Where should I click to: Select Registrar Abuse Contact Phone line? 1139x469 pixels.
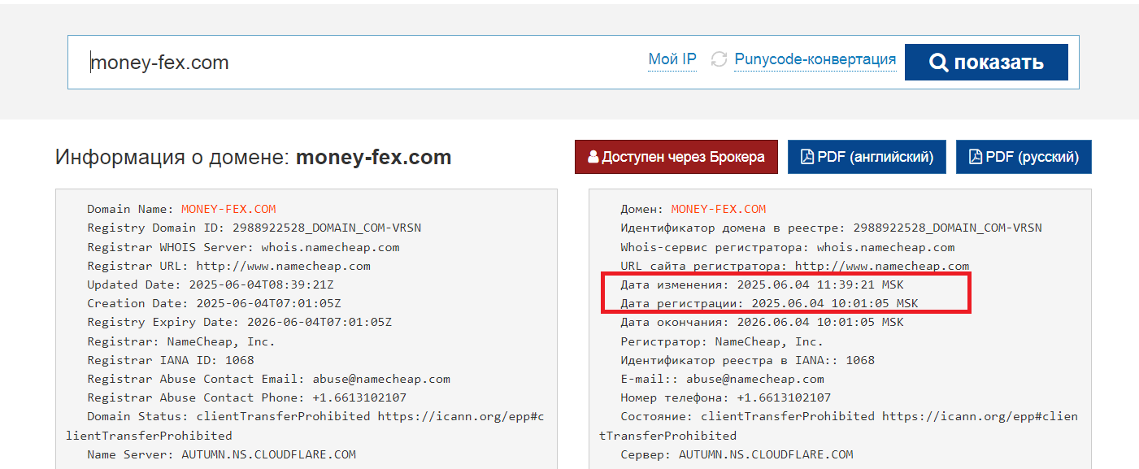coord(246,397)
